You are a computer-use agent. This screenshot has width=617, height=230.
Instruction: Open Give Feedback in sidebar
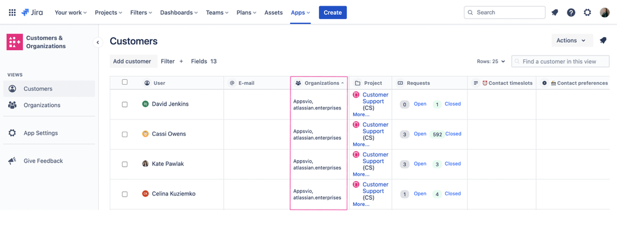pyautogui.click(x=49, y=161)
